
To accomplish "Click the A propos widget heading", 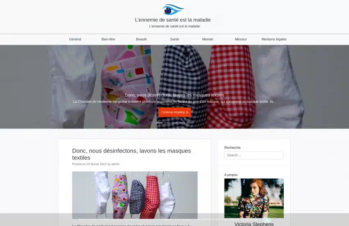I will click(x=231, y=175).
